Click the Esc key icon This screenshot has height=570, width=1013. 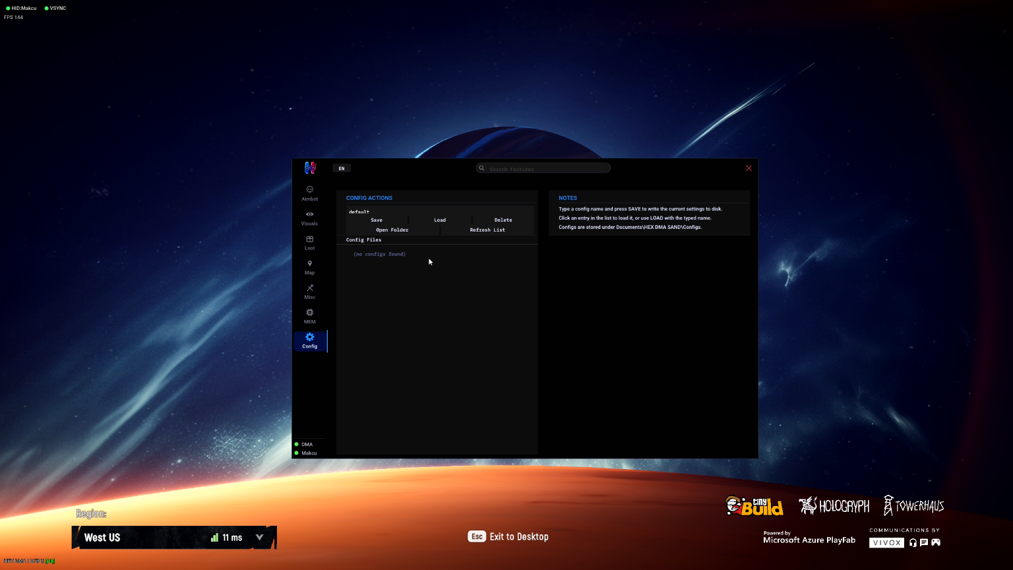477,536
